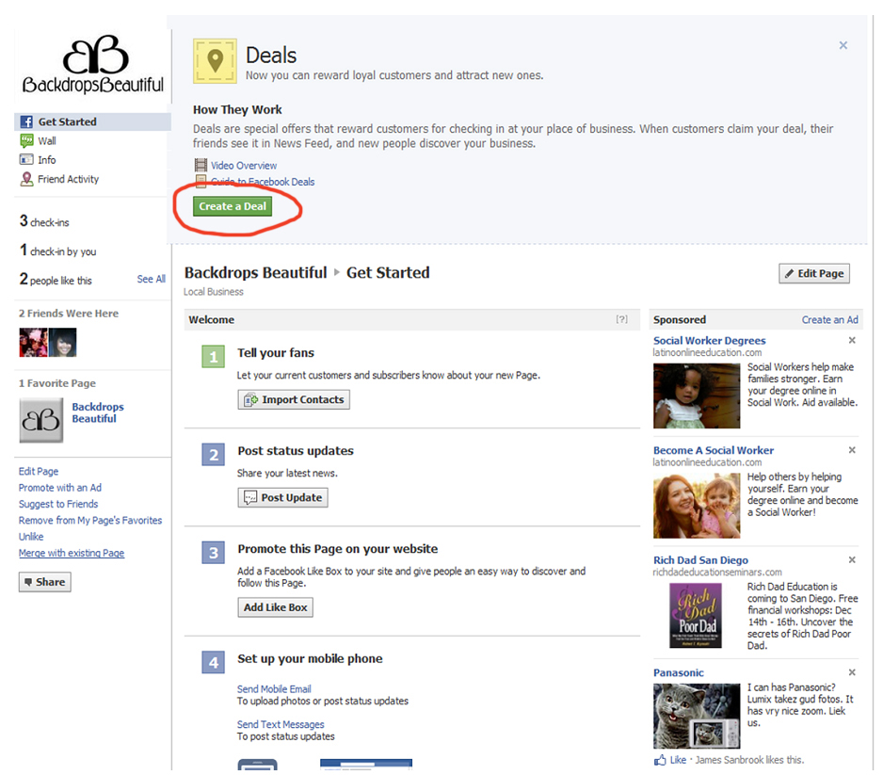Click the Backdrops Beautiful favorite page thumbnail

(41, 420)
